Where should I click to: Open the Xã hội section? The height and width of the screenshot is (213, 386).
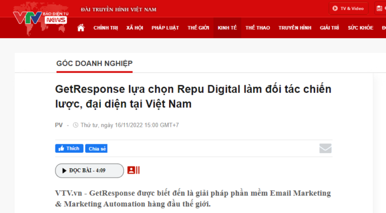[x=135, y=28]
